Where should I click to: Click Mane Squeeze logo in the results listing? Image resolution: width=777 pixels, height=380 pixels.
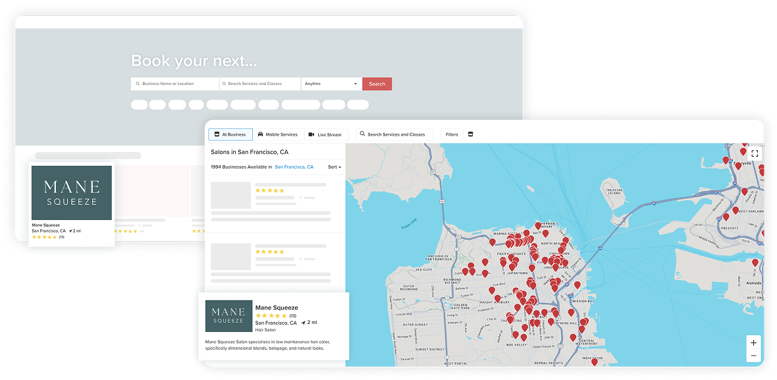pos(228,315)
